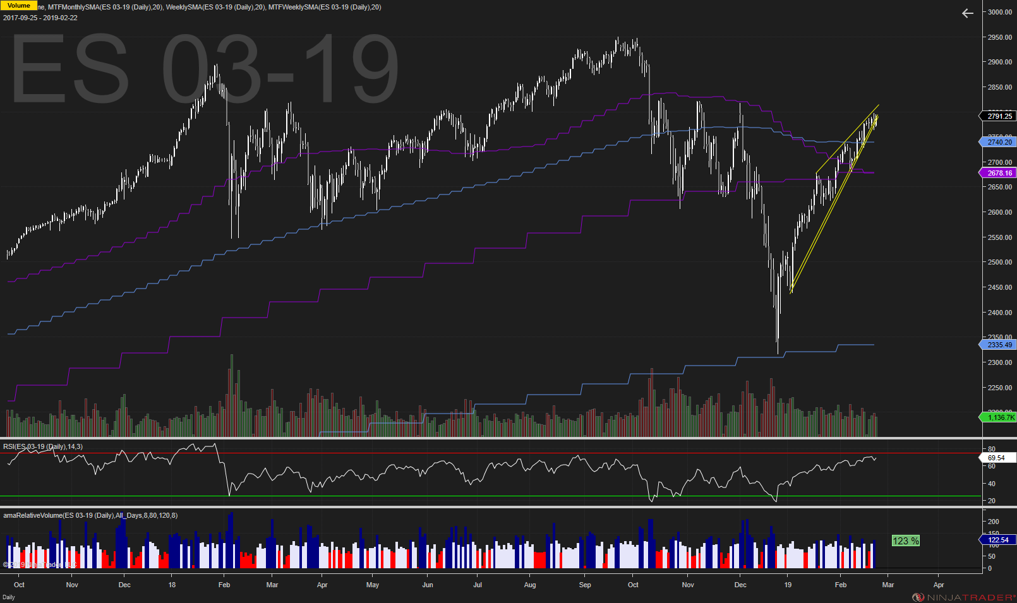
Task: Click the 2400.00 price axis label
Action: click(x=1000, y=313)
